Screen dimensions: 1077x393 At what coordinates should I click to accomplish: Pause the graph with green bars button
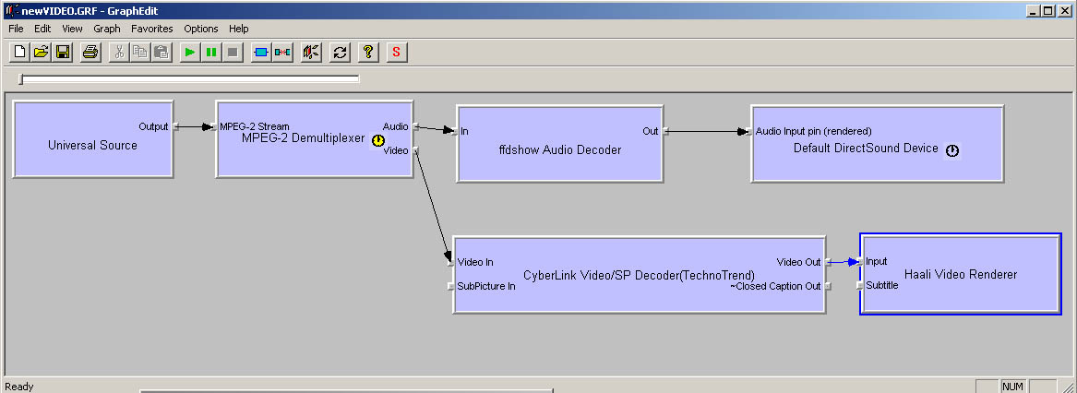211,52
